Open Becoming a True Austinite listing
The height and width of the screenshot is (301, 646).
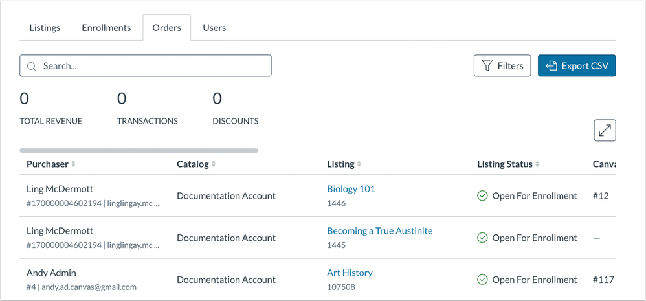pos(379,231)
